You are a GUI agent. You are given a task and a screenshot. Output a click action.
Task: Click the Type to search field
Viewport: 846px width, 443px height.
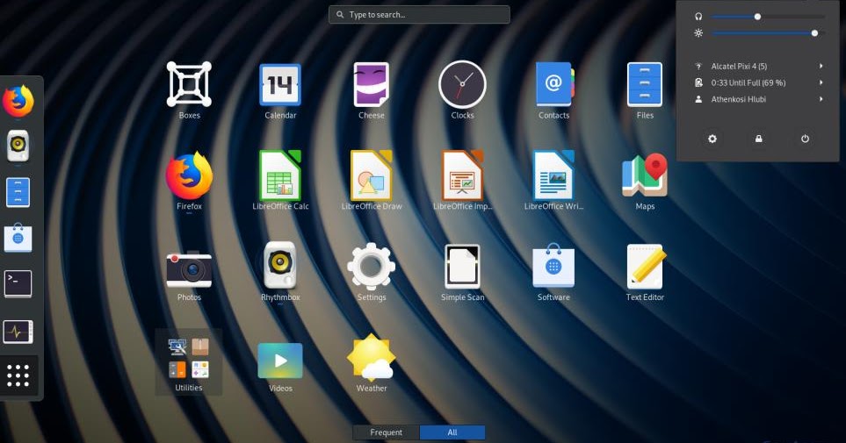click(x=419, y=15)
